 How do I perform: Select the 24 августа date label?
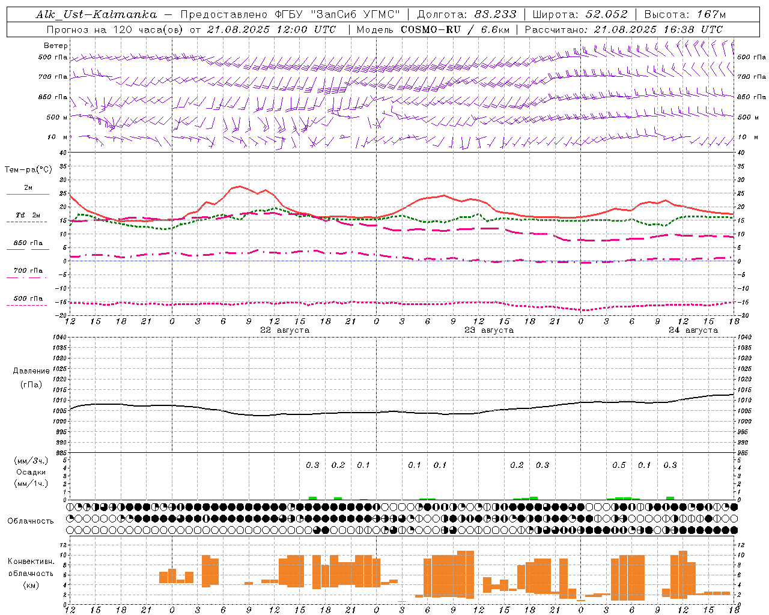693,330
